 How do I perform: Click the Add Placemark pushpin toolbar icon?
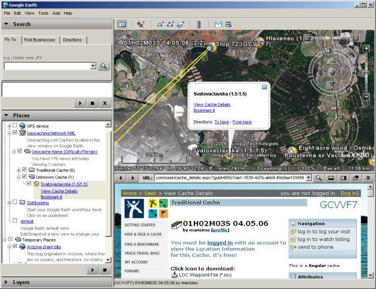point(141,24)
